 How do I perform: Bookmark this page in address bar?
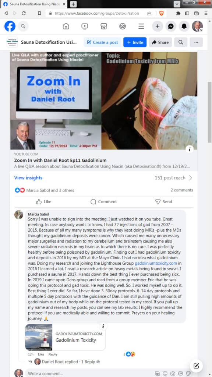pos(39,14)
